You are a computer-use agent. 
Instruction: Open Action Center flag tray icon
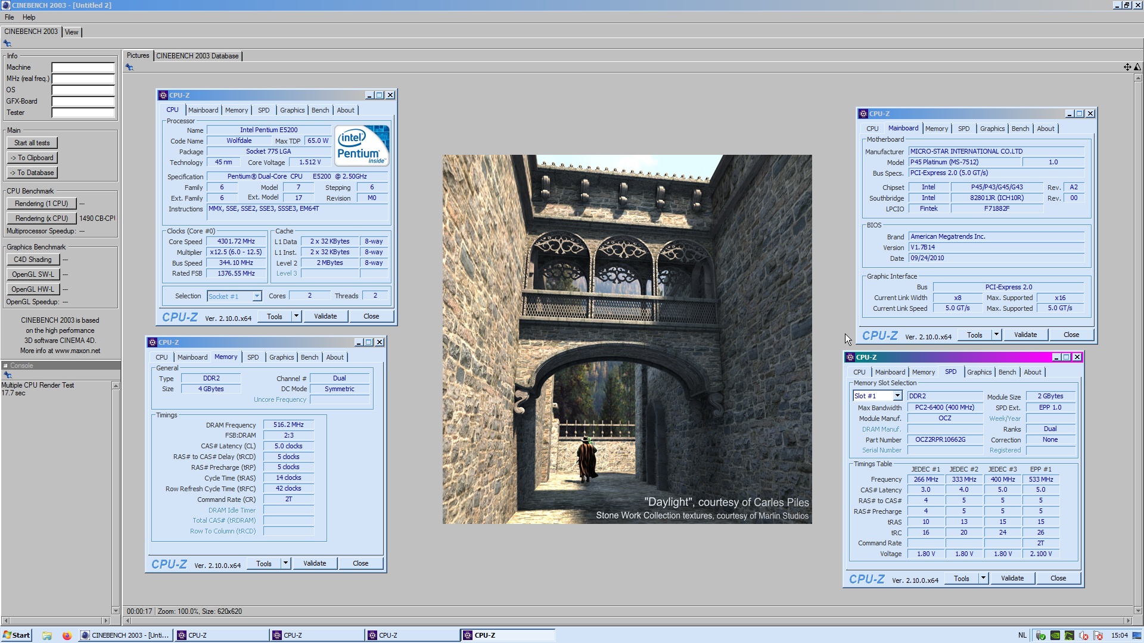pos(1098,635)
